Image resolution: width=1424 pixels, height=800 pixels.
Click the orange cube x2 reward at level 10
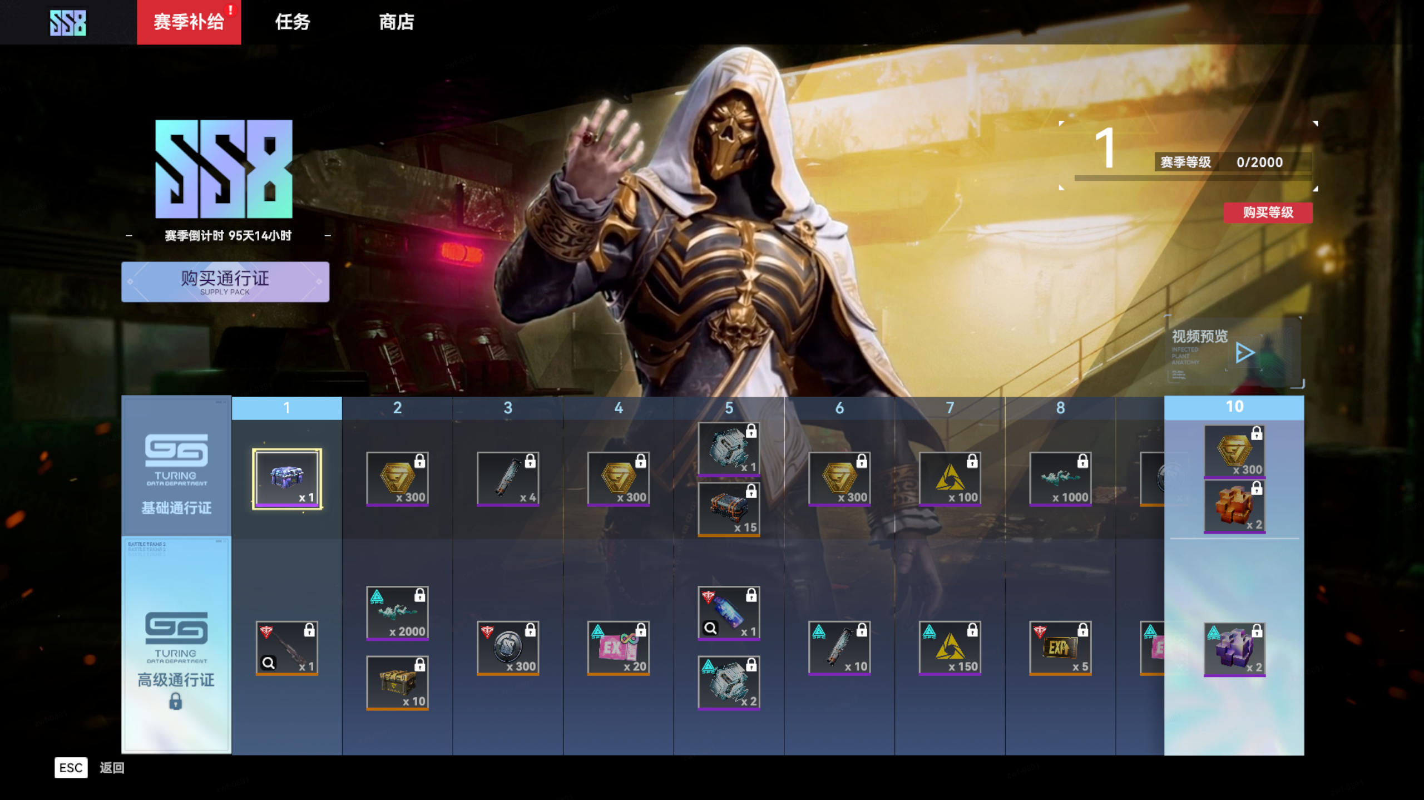click(1234, 506)
